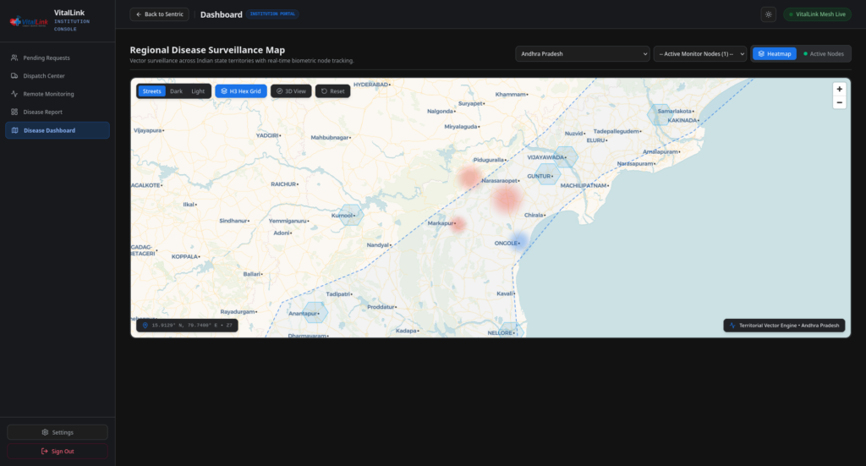Viewport: 866px width, 466px height.
Task: Click the MACHILIPATNAM map label
Action: click(584, 185)
